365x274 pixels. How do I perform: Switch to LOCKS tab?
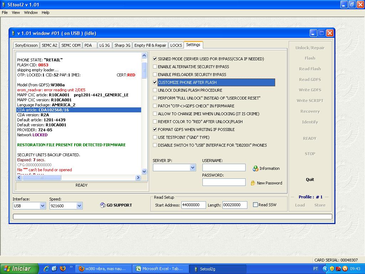coord(176,45)
